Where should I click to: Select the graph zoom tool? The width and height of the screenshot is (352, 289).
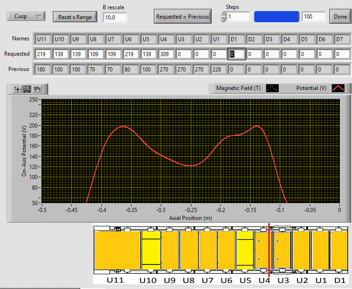[27, 89]
